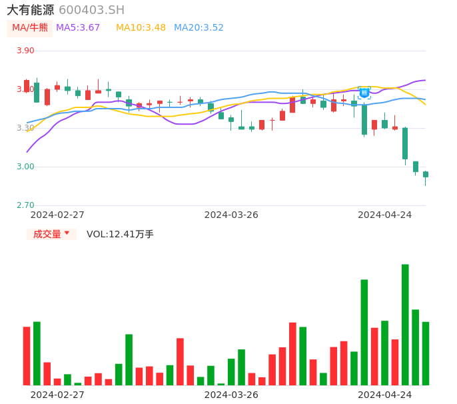Toggle the MA10 moving average legend
The height and width of the screenshot is (404, 457).
click(141, 28)
